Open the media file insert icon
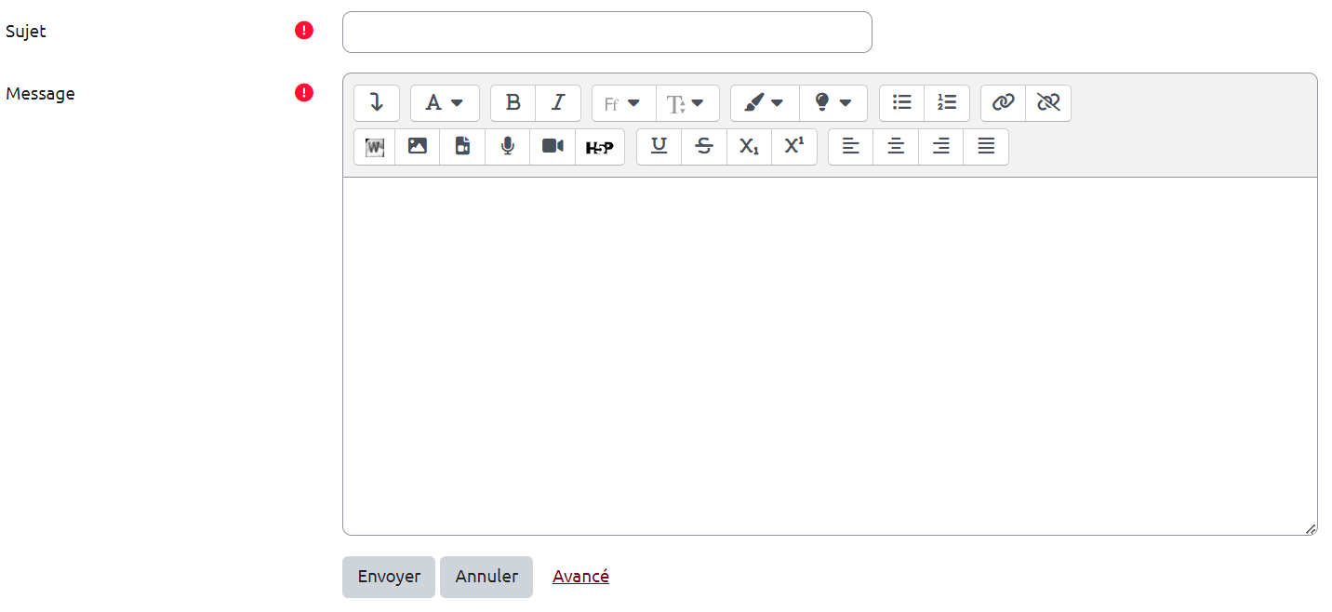 coord(462,147)
